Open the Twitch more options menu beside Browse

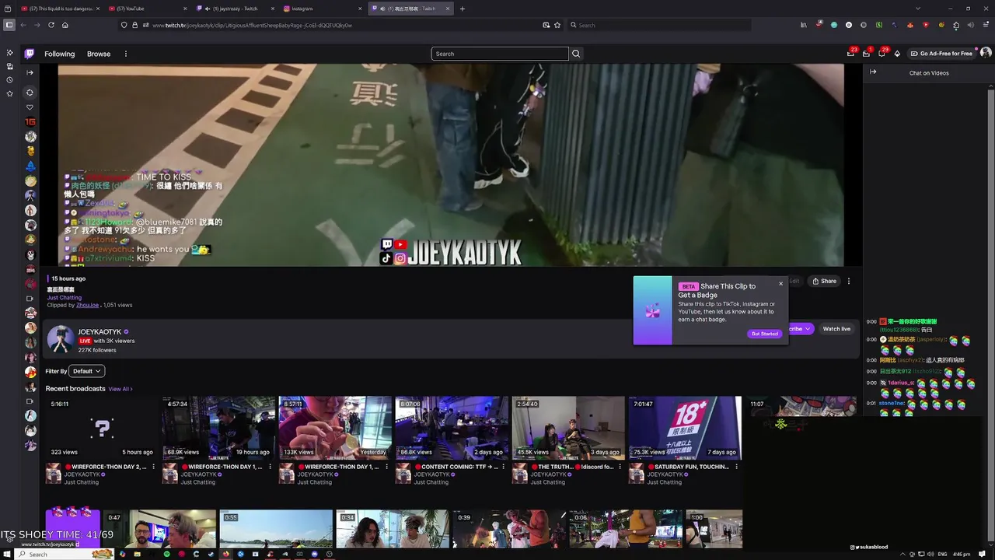(125, 54)
